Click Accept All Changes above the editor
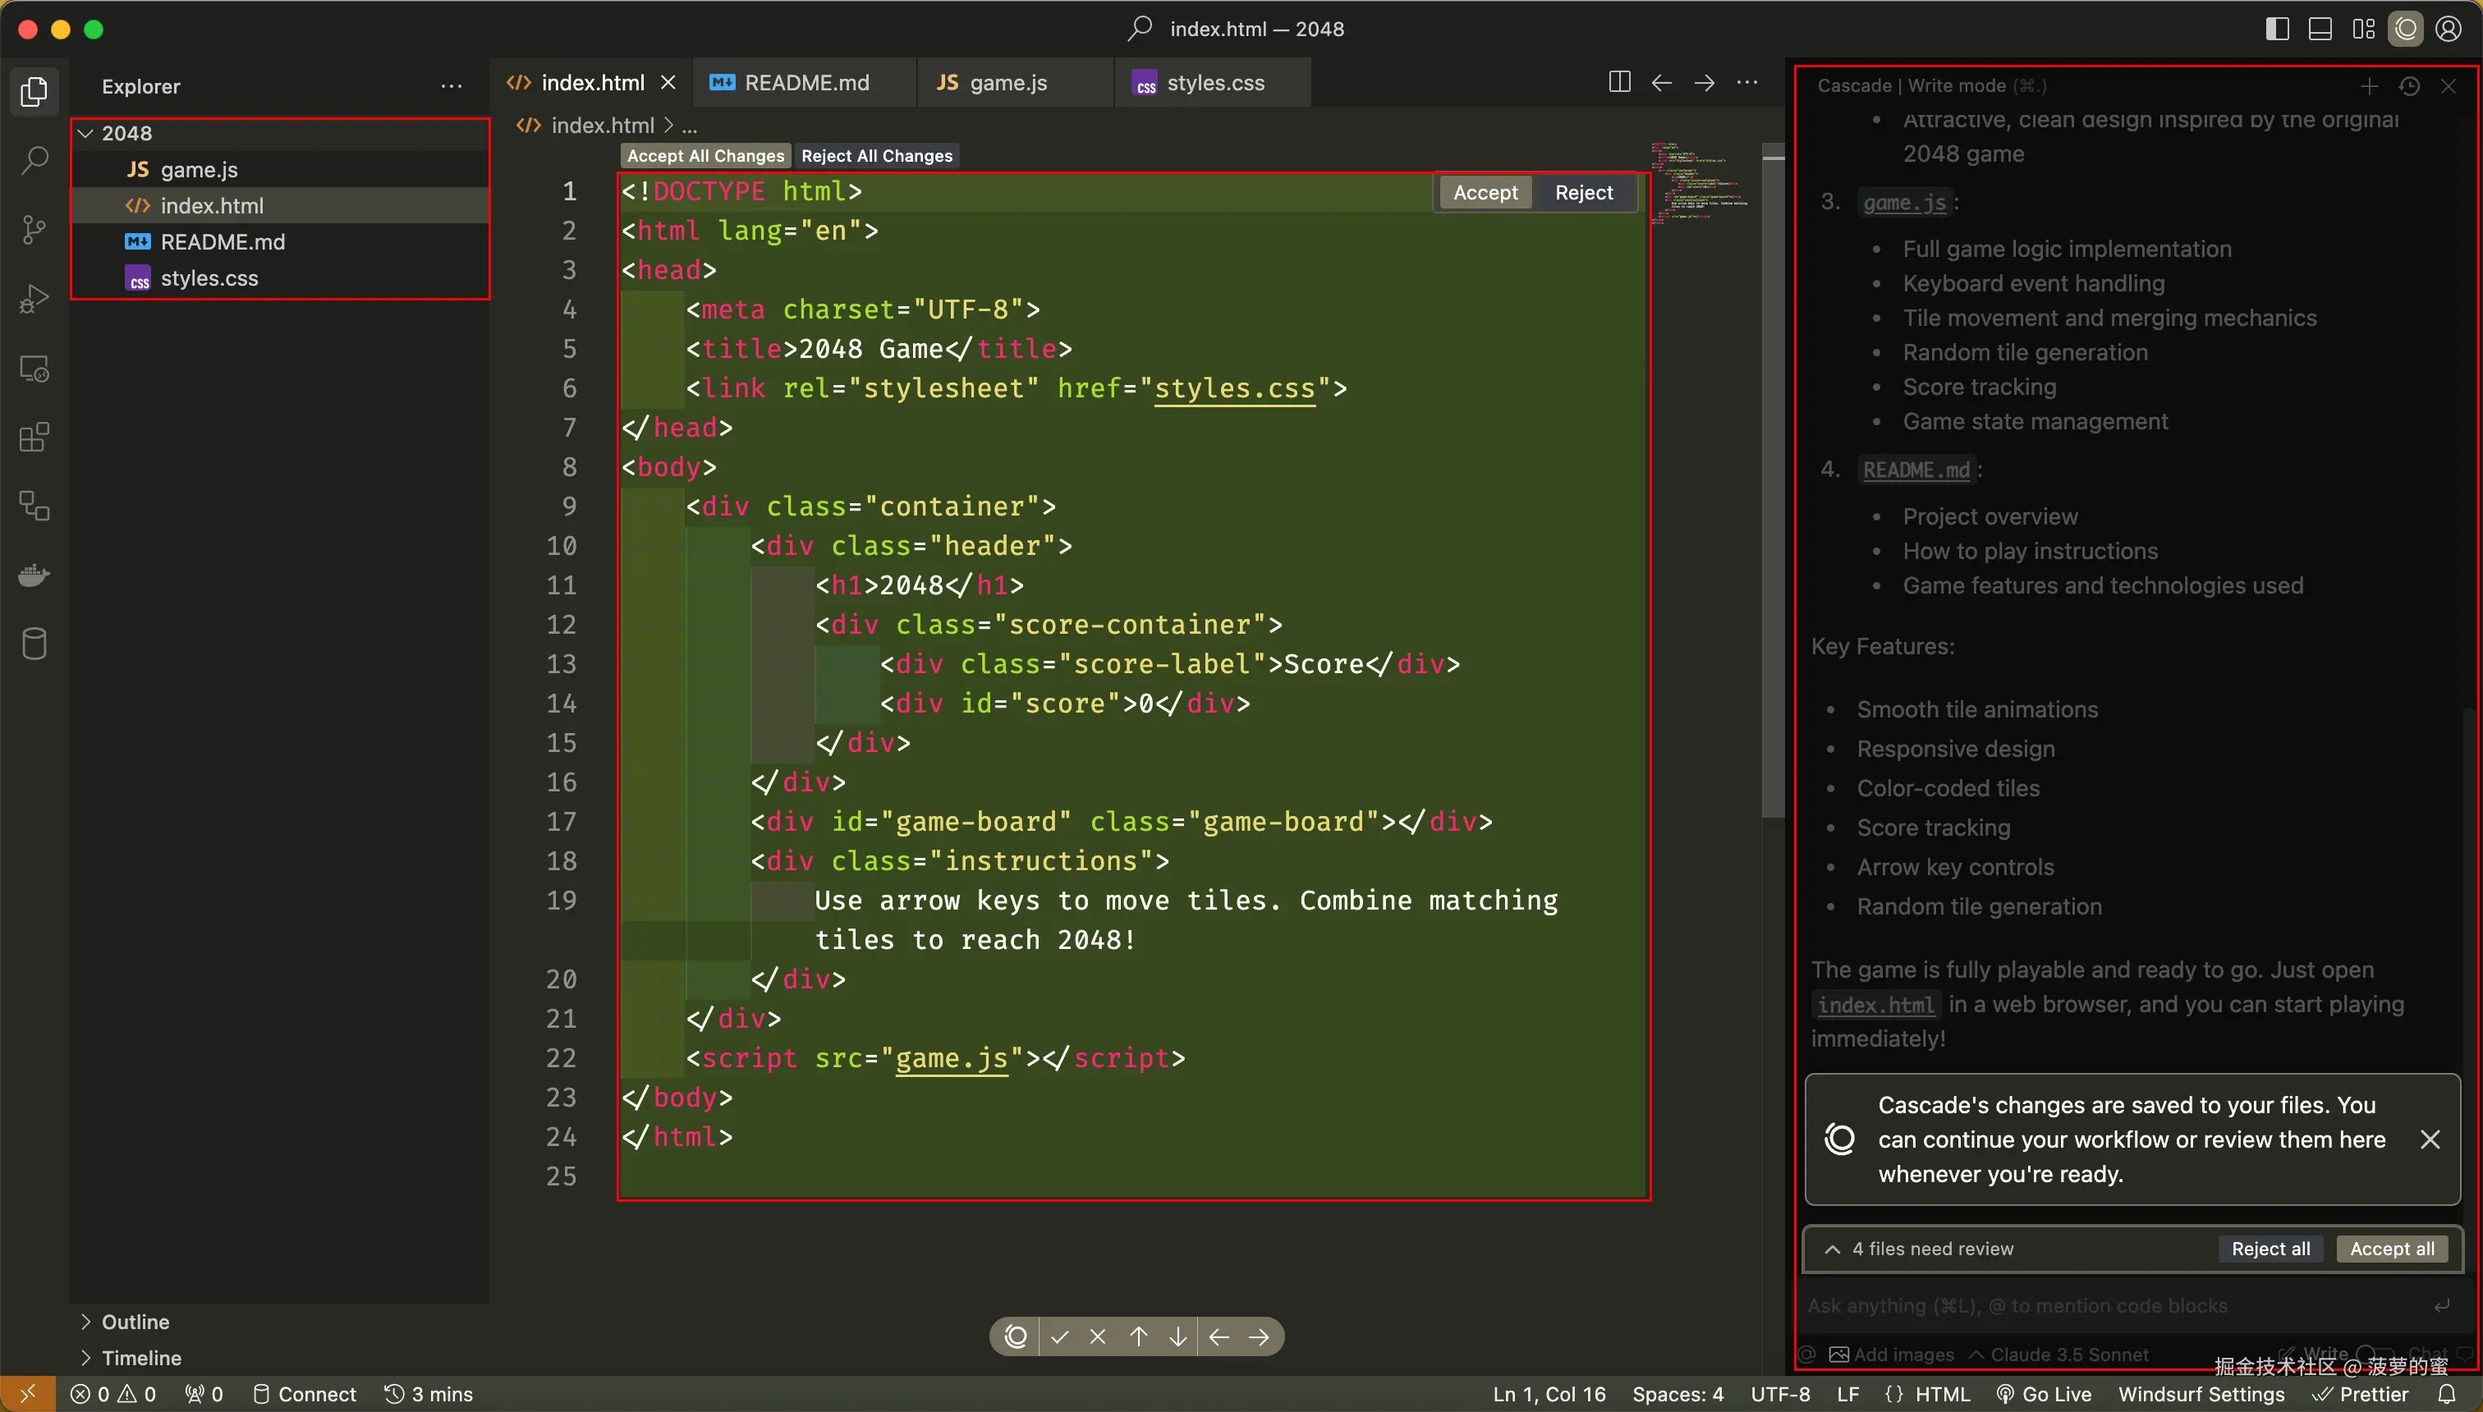 (705, 156)
